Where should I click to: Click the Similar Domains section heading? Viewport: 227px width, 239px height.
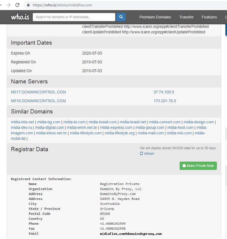tap(32, 112)
